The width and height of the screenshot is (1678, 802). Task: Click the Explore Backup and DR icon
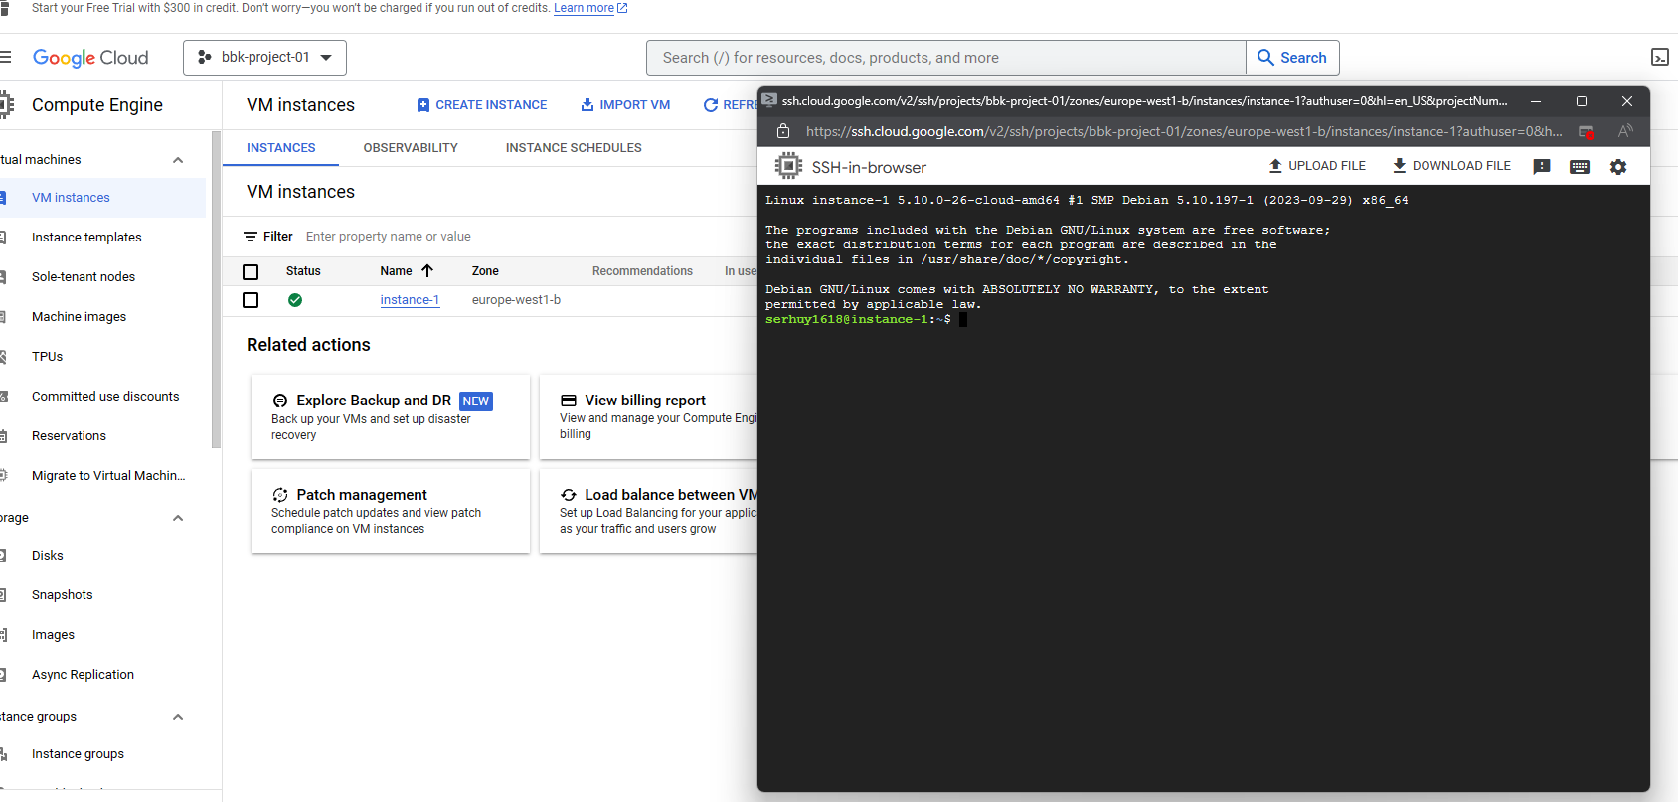(280, 401)
